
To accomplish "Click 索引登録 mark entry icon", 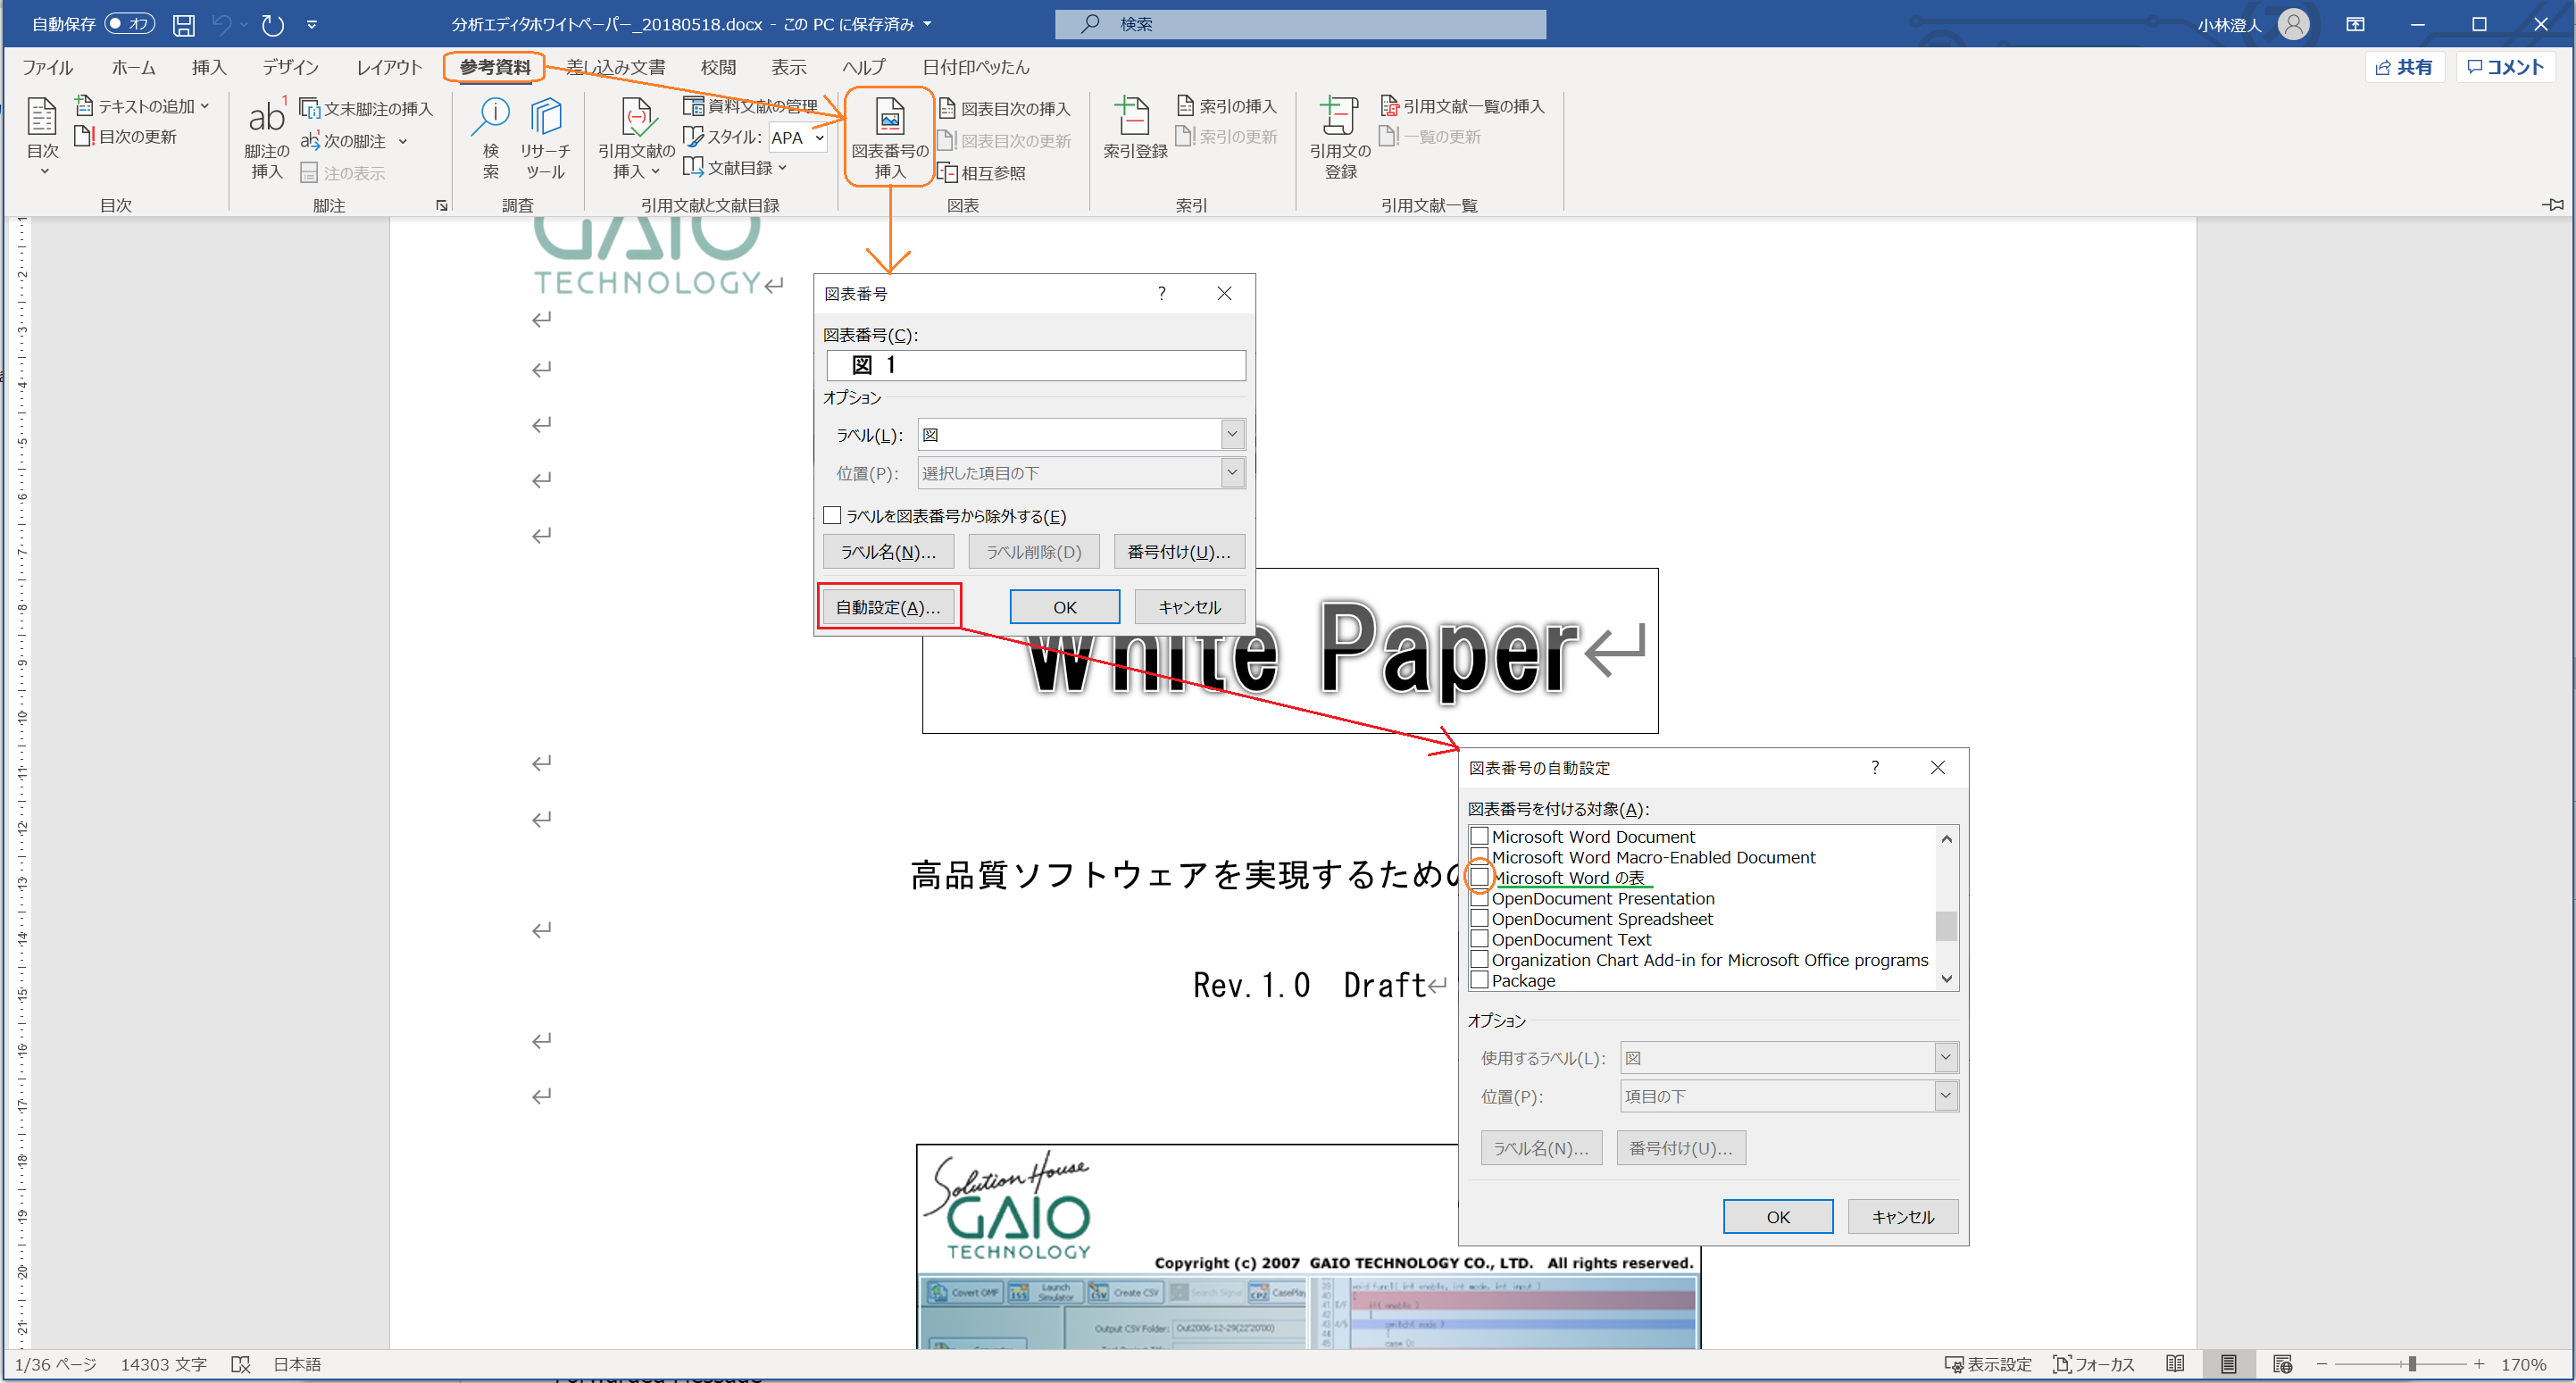I will [1134, 117].
